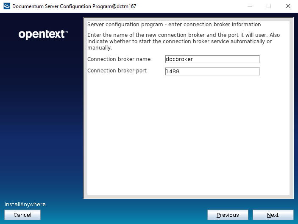Click the Documentum app icon in title bar
The height and width of the screenshot is (224, 298).
click(x=6, y=6)
